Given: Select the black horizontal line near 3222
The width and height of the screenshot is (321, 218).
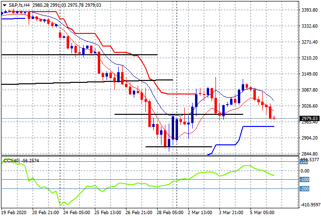Looking at the screenshot, I should click(79, 55).
